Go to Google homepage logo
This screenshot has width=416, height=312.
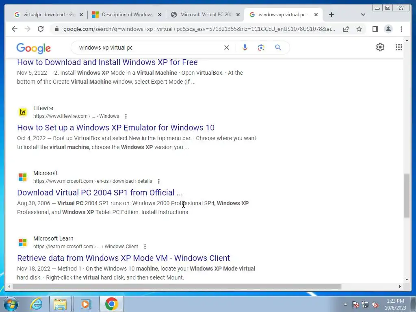[x=33, y=48]
